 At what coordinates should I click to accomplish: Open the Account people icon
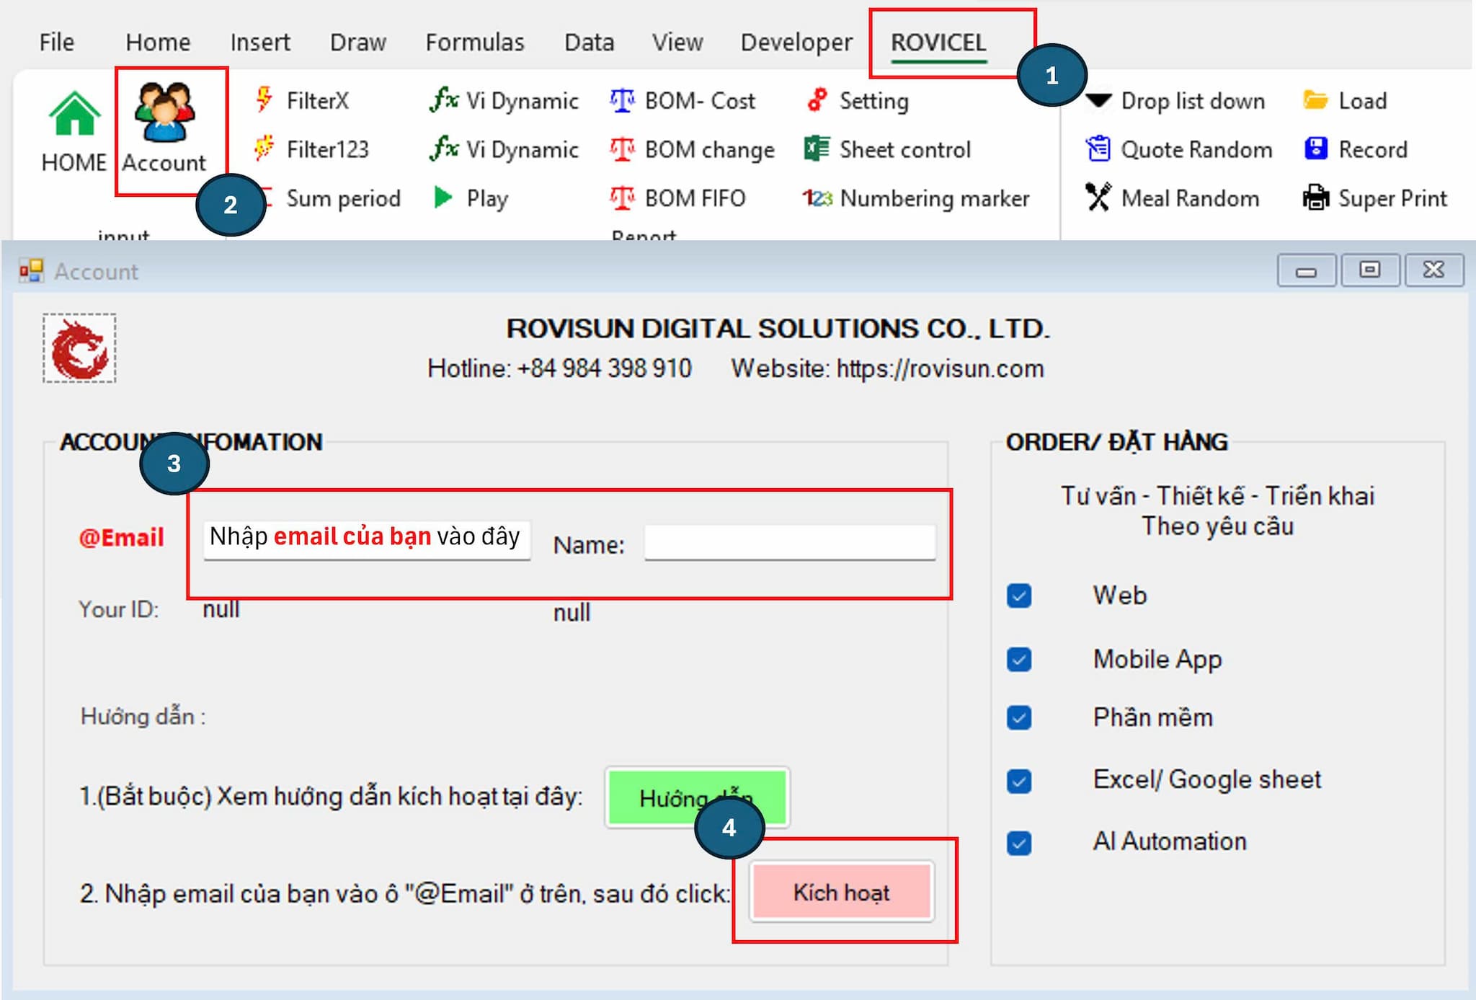pos(164,113)
